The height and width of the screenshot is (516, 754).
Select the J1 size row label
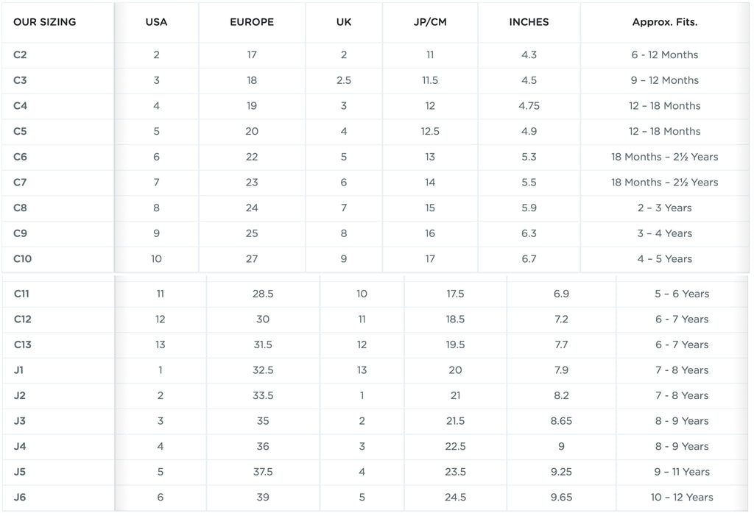coord(18,370)
